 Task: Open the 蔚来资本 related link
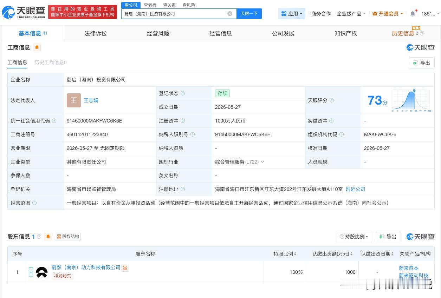409,268
